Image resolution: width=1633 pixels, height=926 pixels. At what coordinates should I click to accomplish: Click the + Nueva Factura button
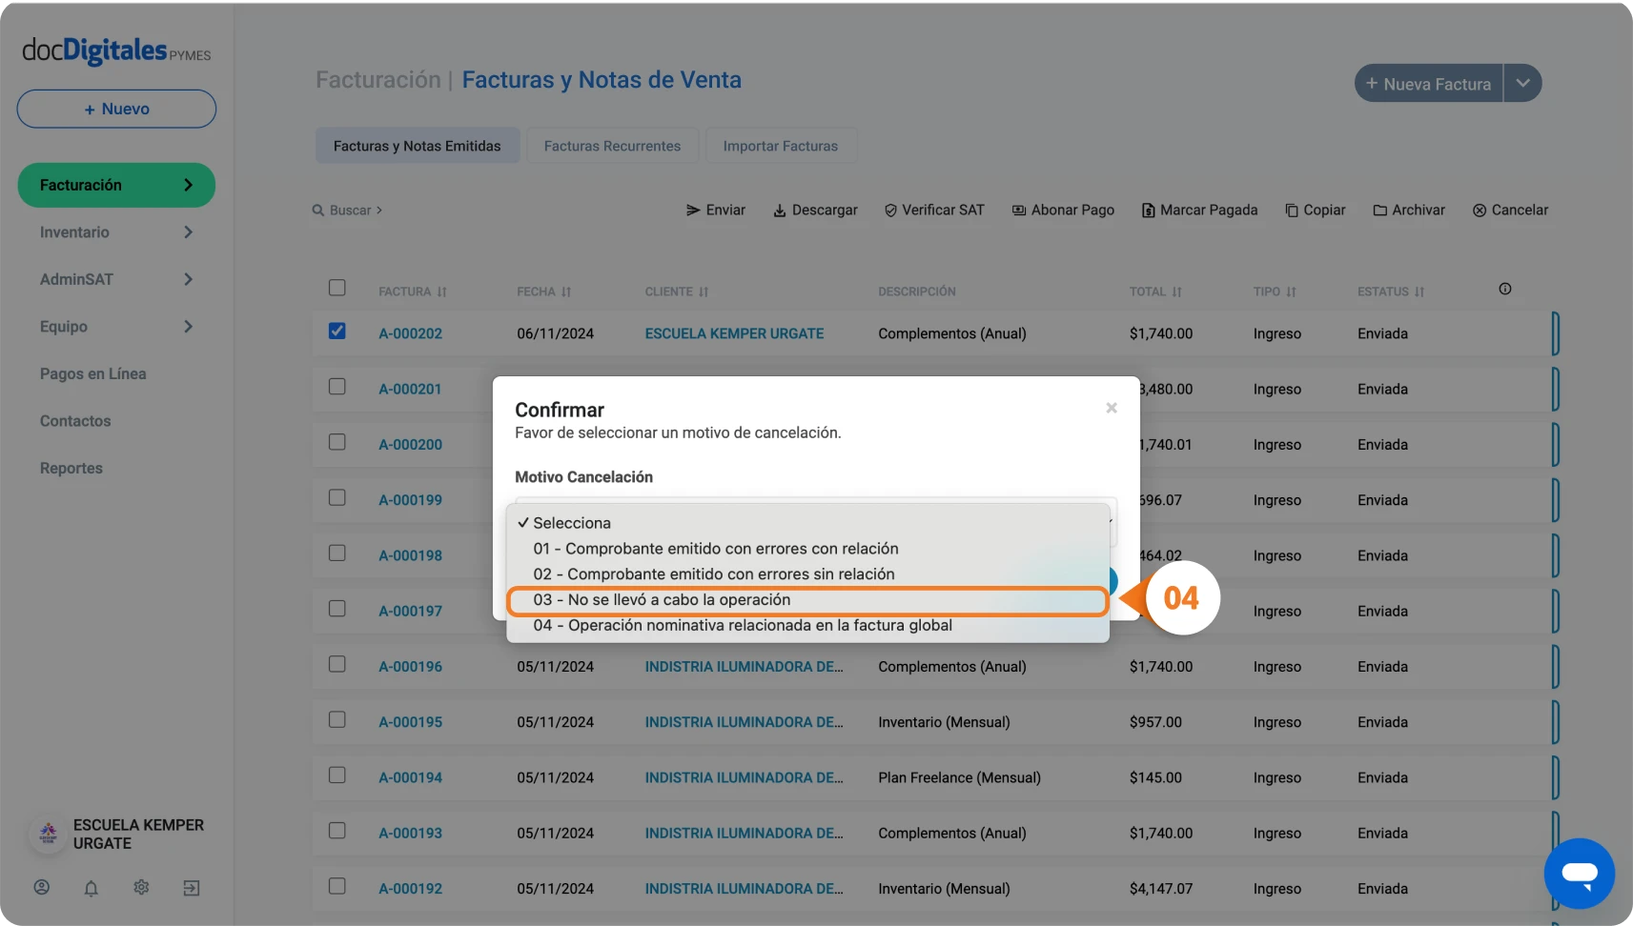(1429, 83)
